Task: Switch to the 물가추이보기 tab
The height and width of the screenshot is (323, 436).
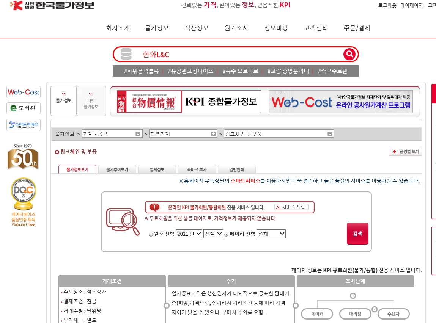Action: (x=118, y=169)
